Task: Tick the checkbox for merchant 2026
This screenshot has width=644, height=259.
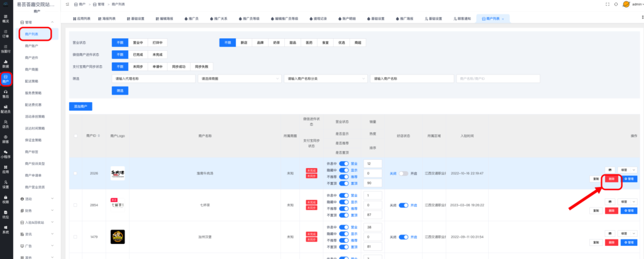Action: [x=75, y=173]
